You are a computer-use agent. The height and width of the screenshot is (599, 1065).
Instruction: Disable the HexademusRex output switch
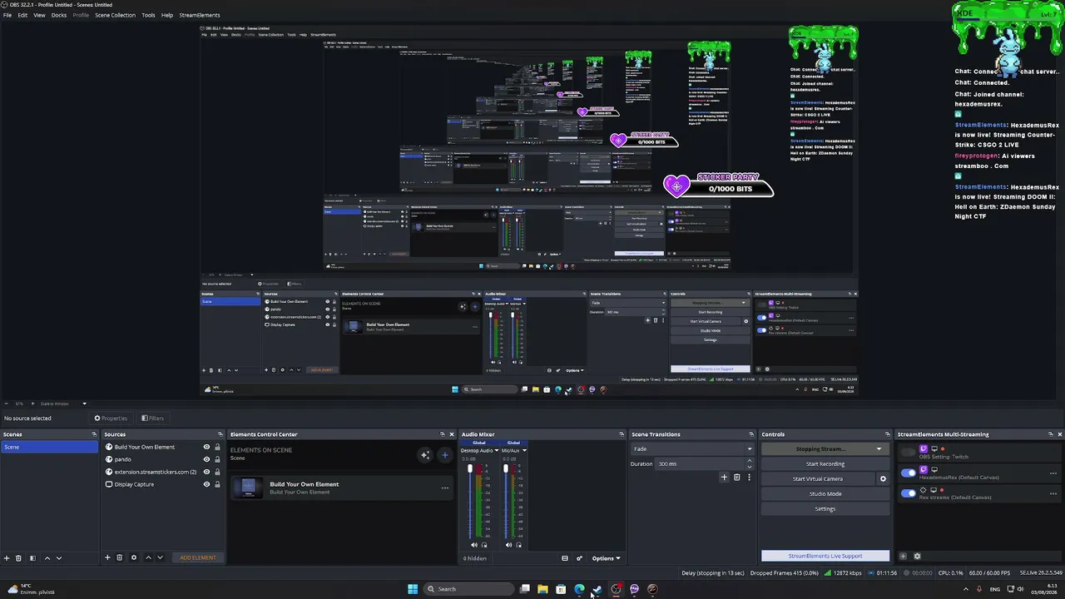click(x=908, y=473)
